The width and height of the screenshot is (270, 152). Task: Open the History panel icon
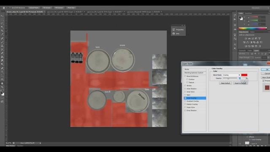pyautogui.click(x=235, y=16)
